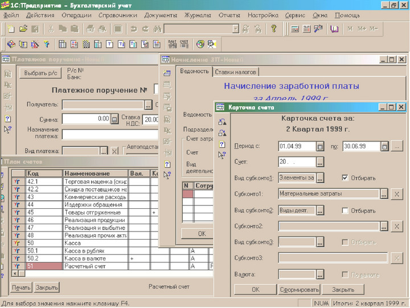Click Закрыть in the Карточка счета dialog
This screenshot has height=308, width=410.
343,290
